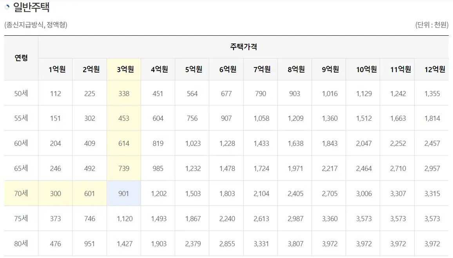Image resolution: width=453 pixels, height=258 pixels.
Task: Select the 9억원 column header
Action: [x=329, y=69]
